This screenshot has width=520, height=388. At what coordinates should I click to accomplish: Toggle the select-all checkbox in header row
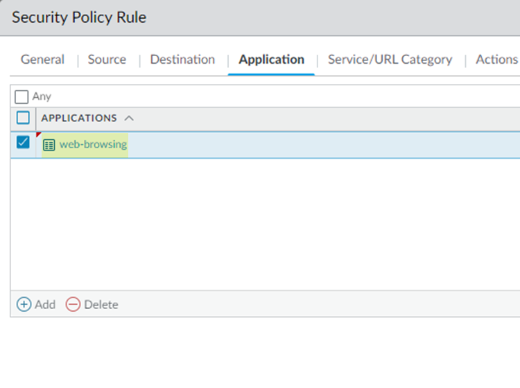click(x=23, y=118)
